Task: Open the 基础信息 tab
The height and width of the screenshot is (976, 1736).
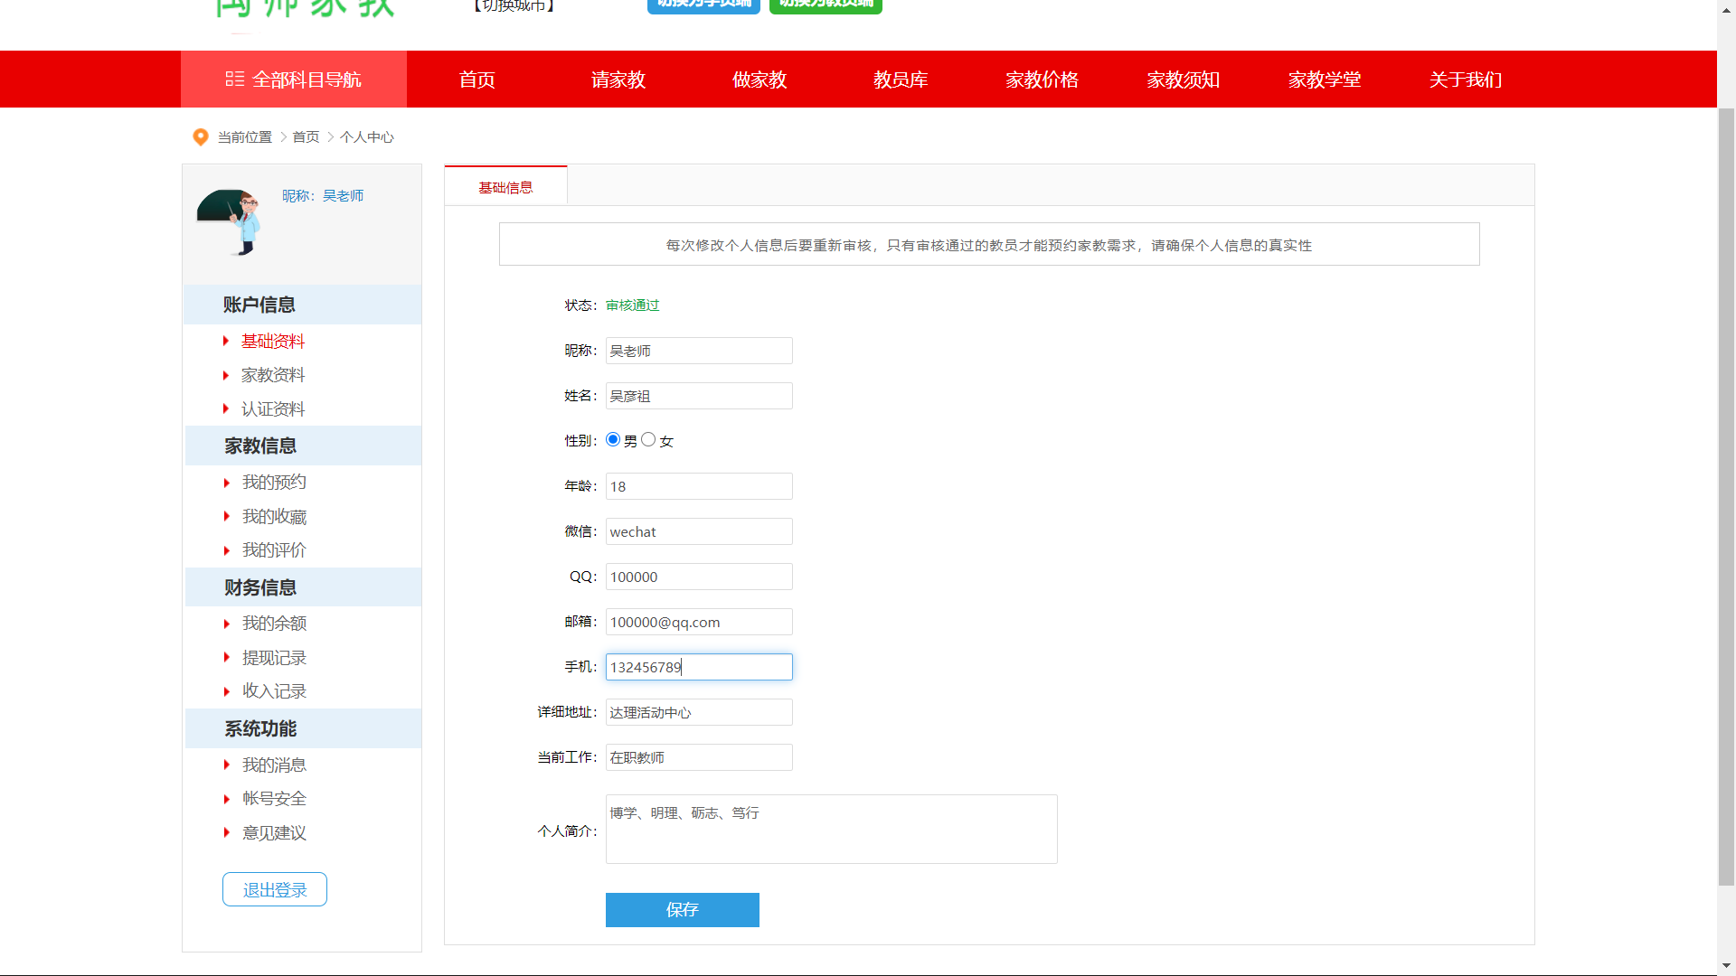Action: [x=505, y=187]
